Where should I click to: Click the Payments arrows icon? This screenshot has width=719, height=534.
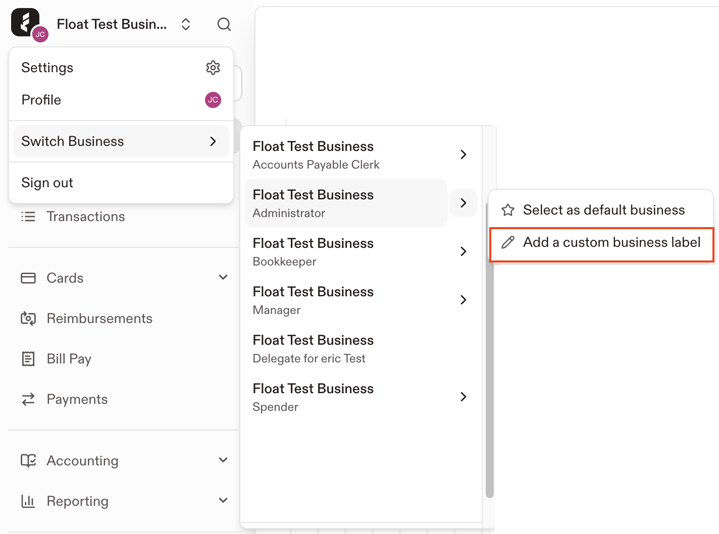point(28,399)
